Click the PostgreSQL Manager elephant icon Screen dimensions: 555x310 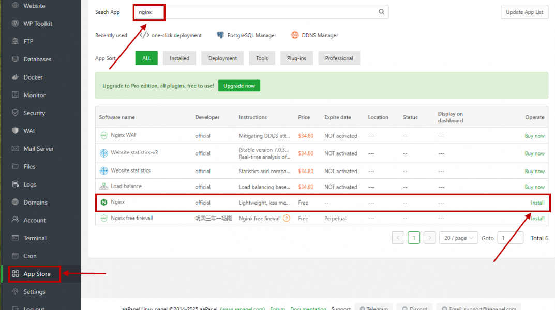pyautogui.click(x=220, y=35)
